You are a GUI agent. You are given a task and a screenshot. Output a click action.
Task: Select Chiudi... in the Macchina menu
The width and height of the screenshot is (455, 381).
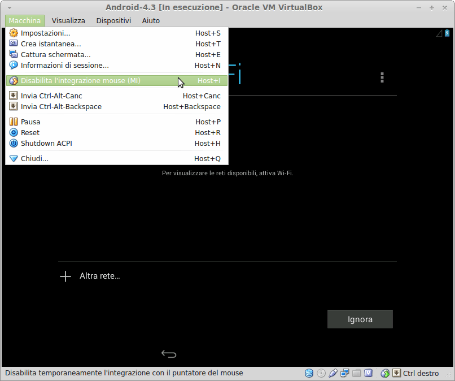click(117, 159)
